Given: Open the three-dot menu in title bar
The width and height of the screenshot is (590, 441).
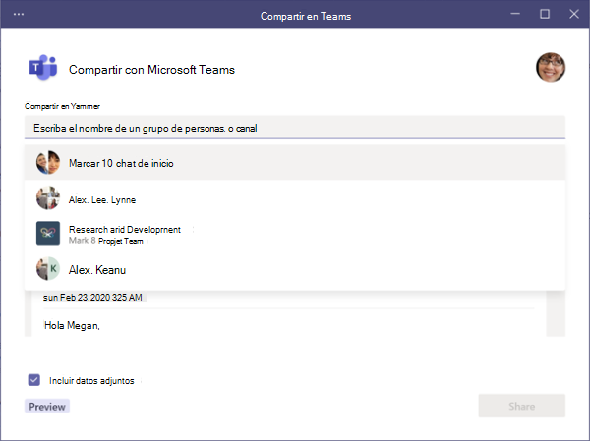Looking at the screenshot, I should coord(19,15).
